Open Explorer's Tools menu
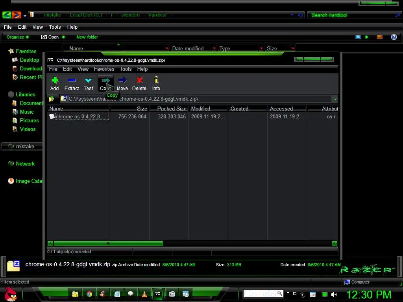Viewport: 403px width, 302px height. click(x=55, y=27)
